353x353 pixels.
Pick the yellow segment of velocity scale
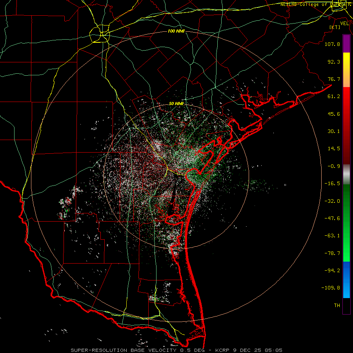pyautogui.click(x=346, y=61)
